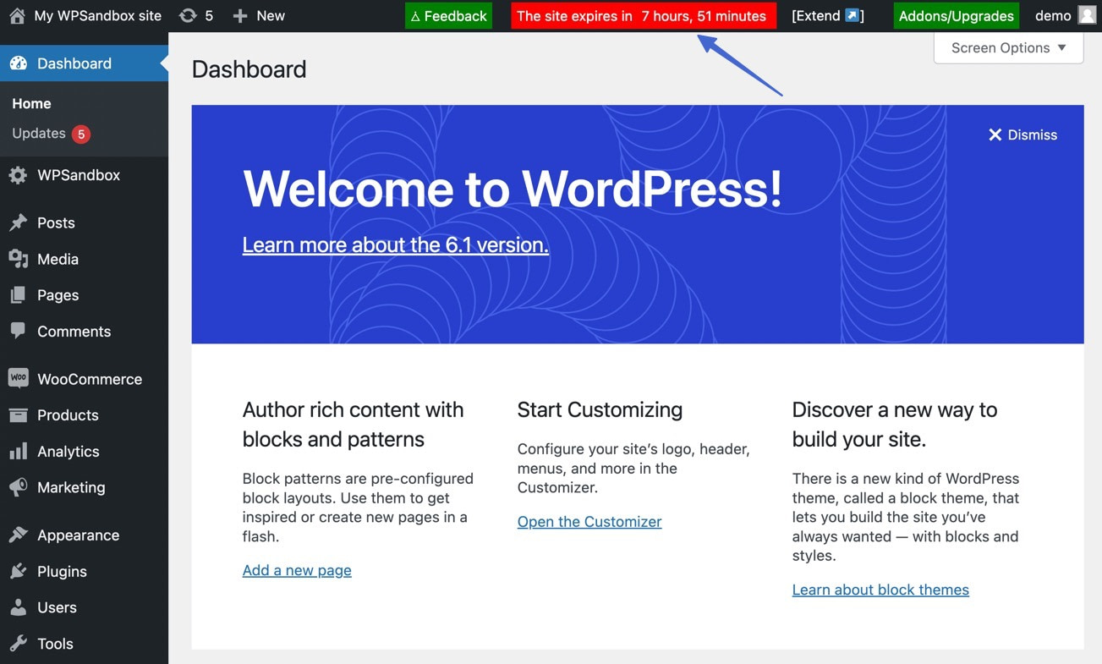The height and width of the screenshot is (664, 1102).
Task: Click the WooCommerce icon in the sidebar
Action: [18, 378]
